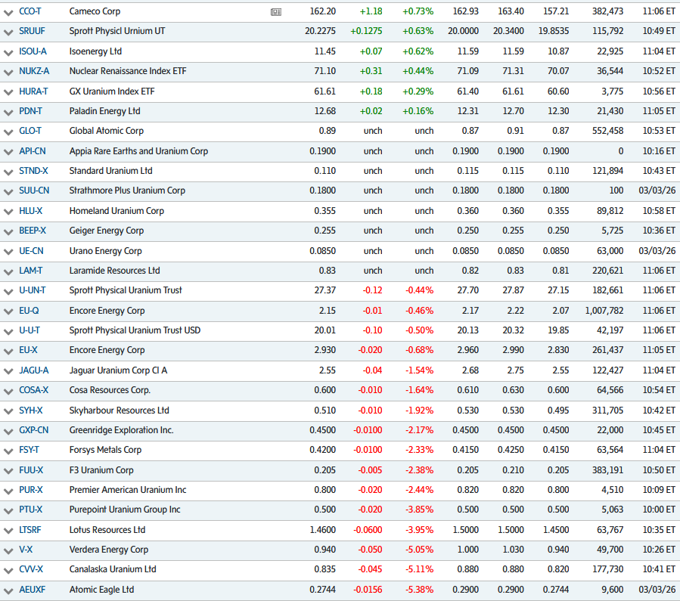Expand the API-CN row chevron
This screenshot has width=680, height=601.
click(x=8, y=153)
